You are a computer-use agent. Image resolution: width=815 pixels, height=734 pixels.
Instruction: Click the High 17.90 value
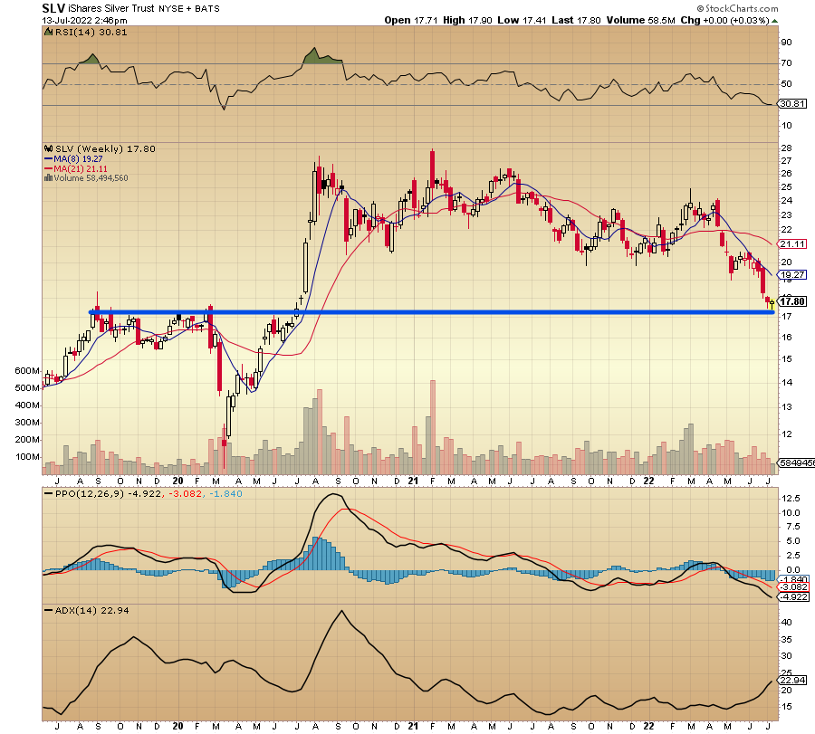468,20
